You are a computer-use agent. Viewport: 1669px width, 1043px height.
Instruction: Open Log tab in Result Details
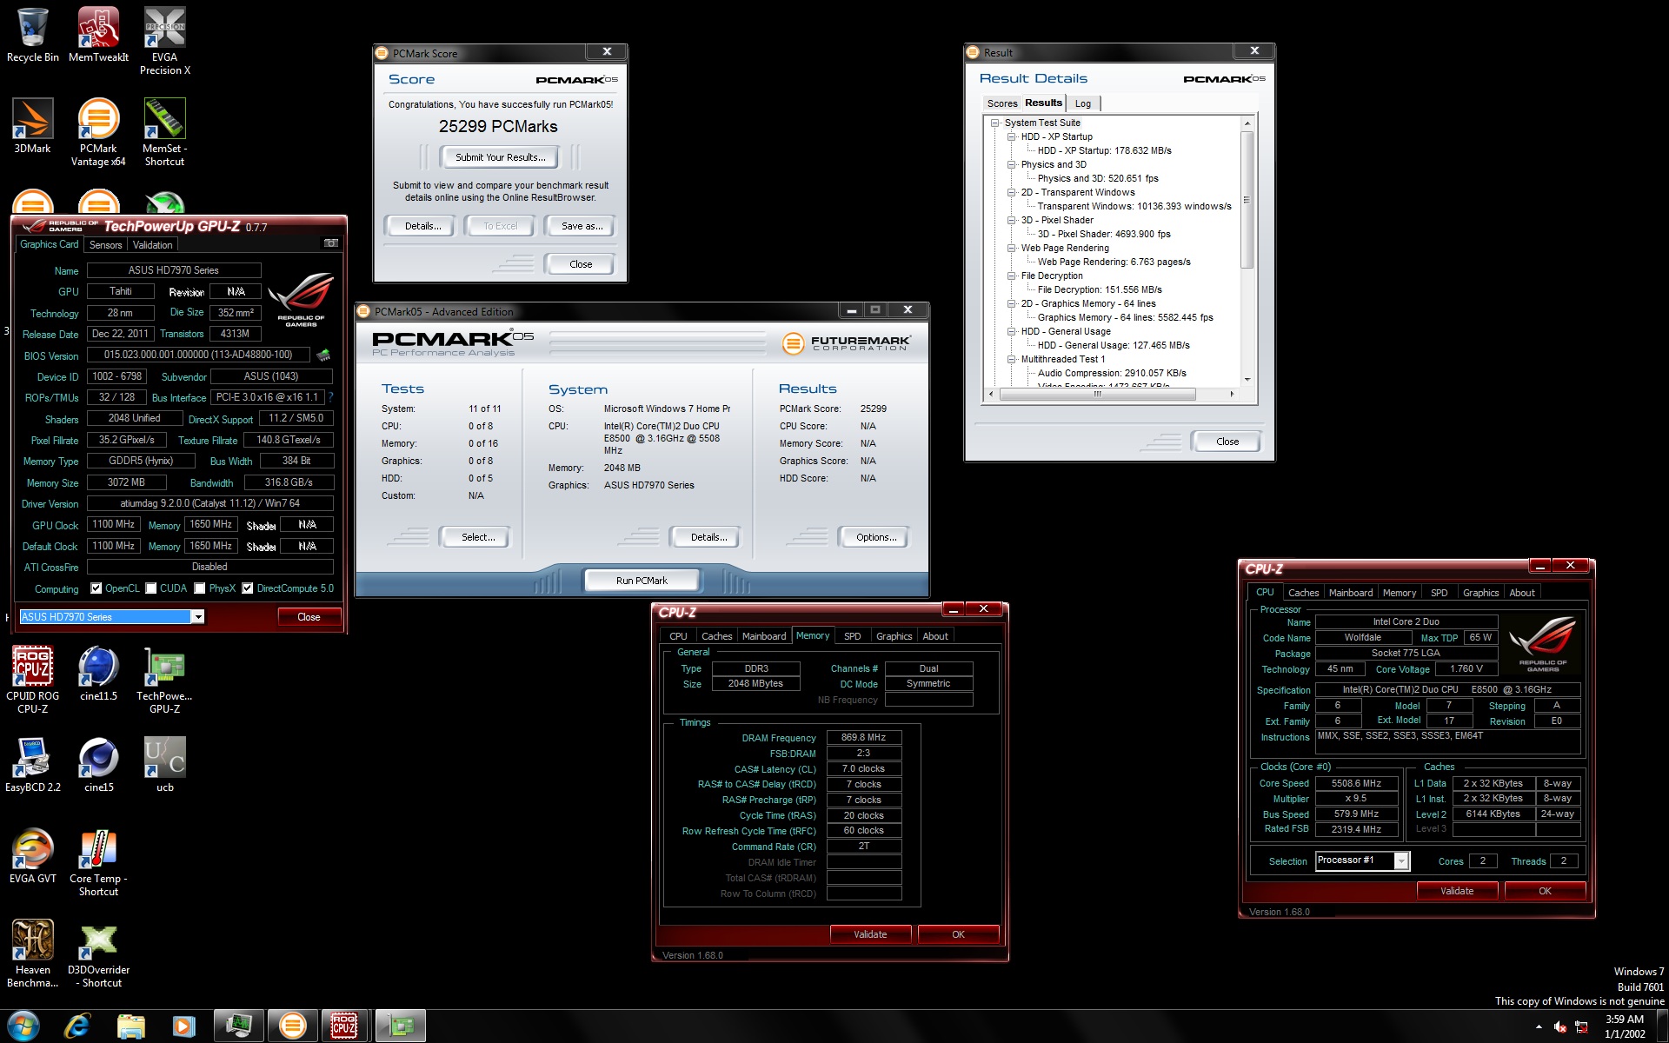coord(1082,103)
